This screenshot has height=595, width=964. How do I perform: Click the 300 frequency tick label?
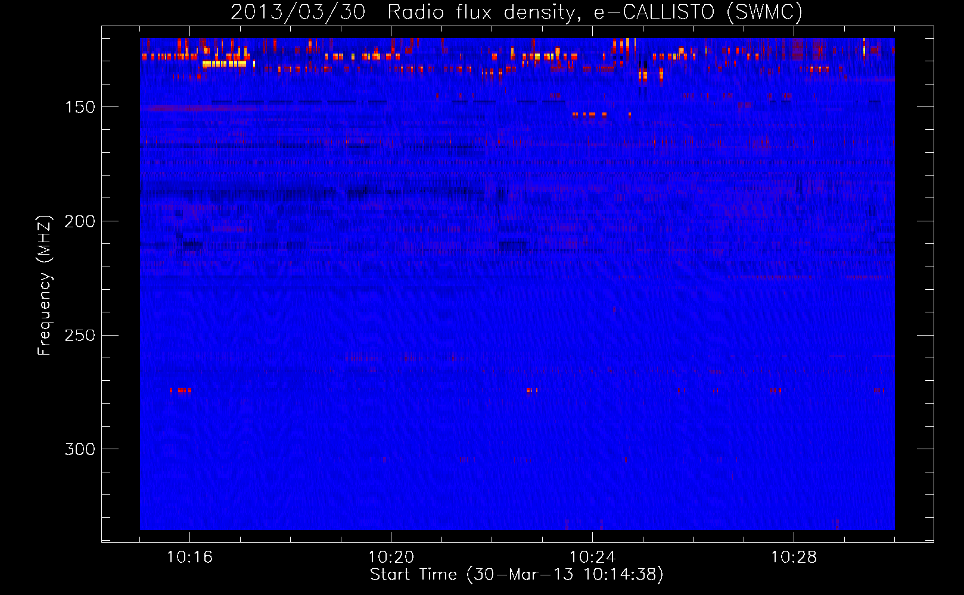(x=80, y=449)
